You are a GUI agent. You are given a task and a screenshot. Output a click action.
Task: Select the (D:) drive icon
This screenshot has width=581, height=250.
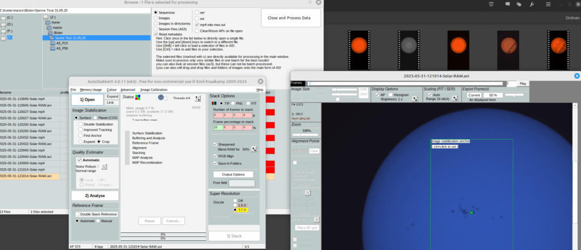click(x=3, y=24)
